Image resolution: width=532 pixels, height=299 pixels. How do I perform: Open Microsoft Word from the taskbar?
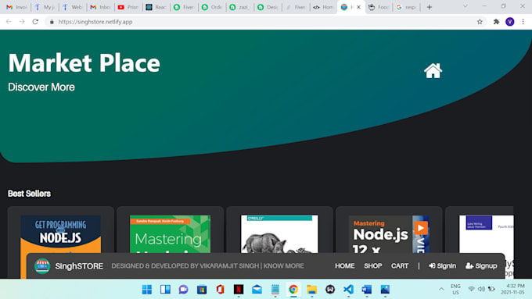[367, 290]
